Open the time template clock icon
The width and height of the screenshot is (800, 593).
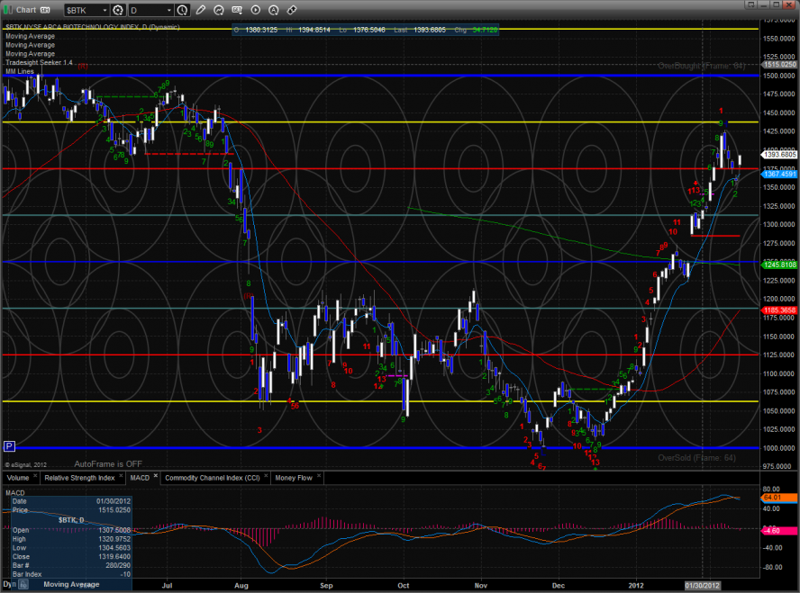click(x=182, y=10)
